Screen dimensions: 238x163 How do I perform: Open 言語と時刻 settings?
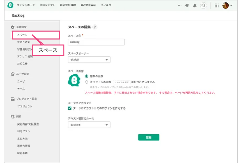tap(24, 42)
